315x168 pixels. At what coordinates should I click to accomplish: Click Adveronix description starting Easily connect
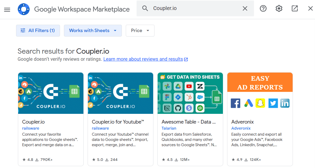pyautogui.click(x=257, y=140)
